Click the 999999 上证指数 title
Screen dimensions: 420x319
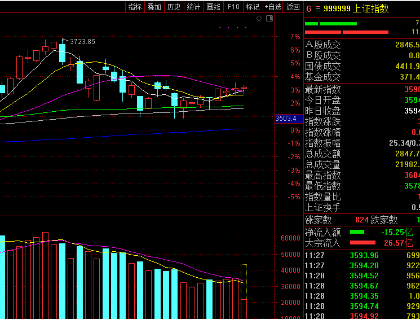356,8
